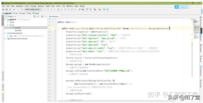
Task: Collapse External Libraries node
Action: [x=5, y=33]
